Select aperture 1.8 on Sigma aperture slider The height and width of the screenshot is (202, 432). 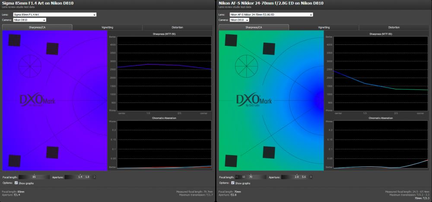click(x=87, y=177)
